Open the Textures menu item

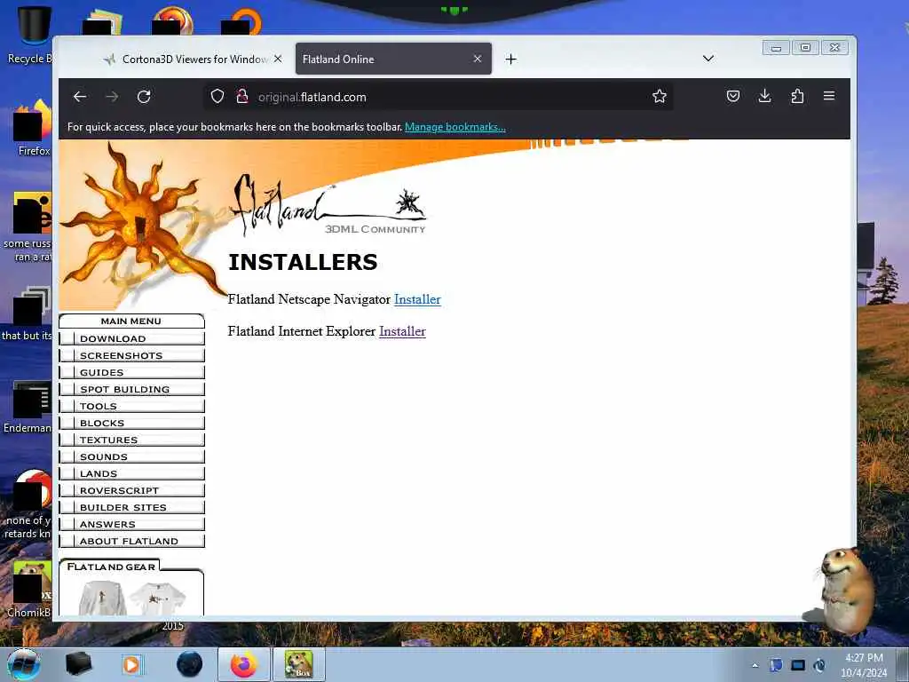pos(131,440)
